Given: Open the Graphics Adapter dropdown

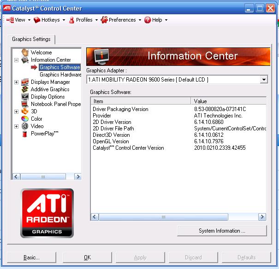Looking at the screenshot, I should (x=263, y=80).
